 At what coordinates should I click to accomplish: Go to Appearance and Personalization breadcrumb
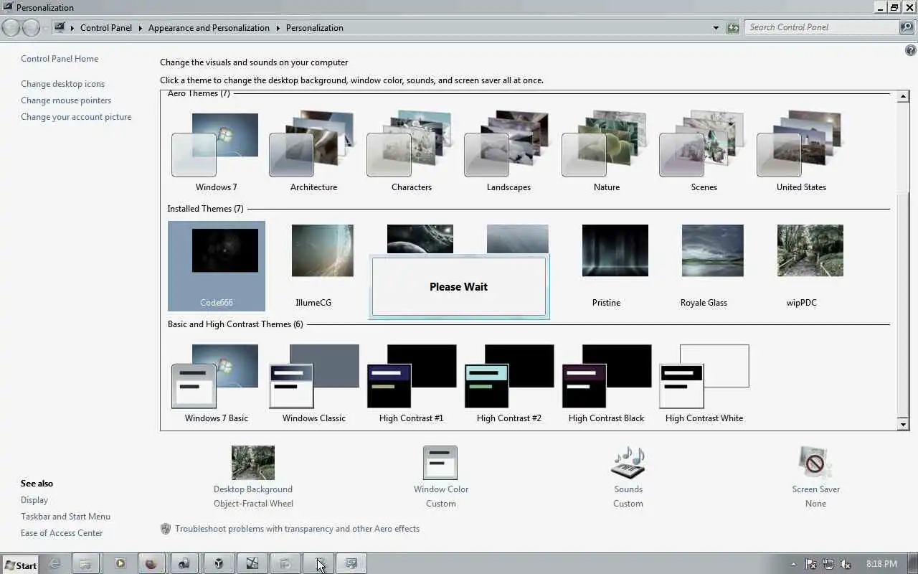tap(209, 28)
